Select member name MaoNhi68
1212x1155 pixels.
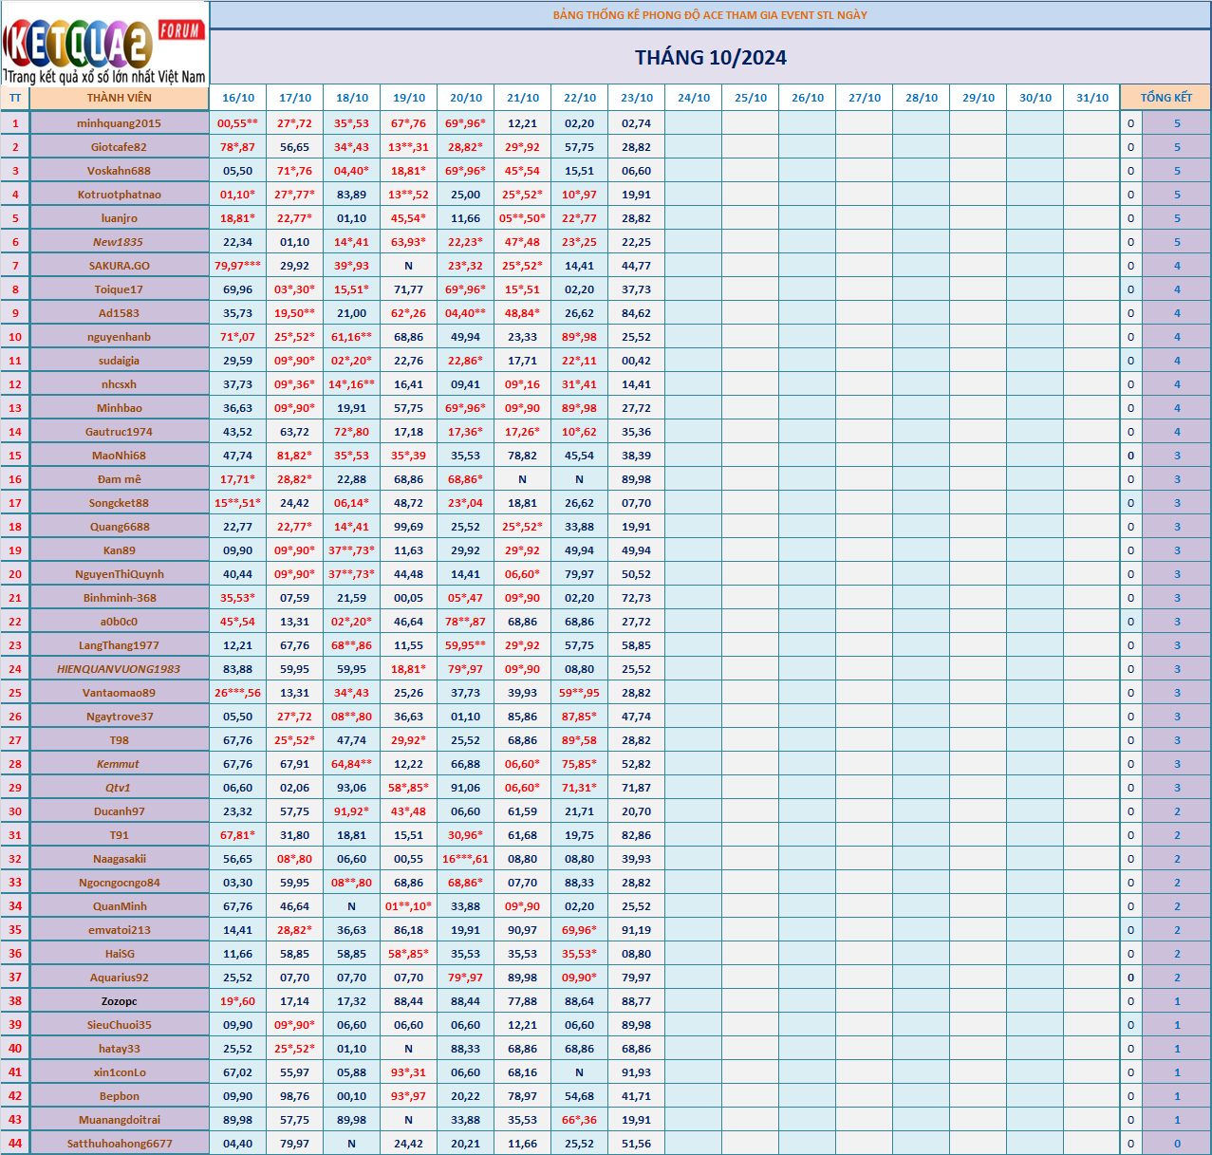pyautogui.click(x=120, y=456)
